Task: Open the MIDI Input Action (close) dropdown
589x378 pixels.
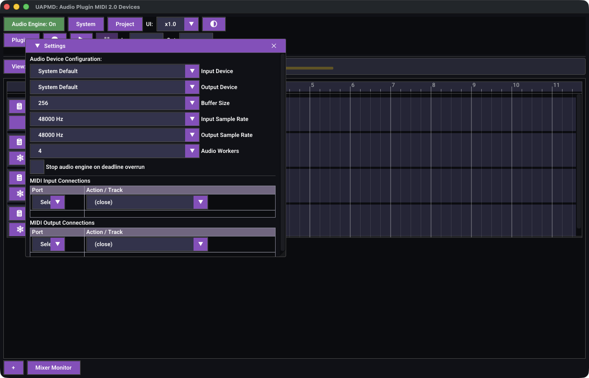Action: (147, 202)
